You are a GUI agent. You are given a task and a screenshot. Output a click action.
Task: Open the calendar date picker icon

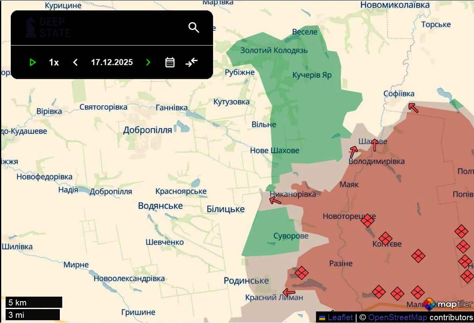point(170,62)
